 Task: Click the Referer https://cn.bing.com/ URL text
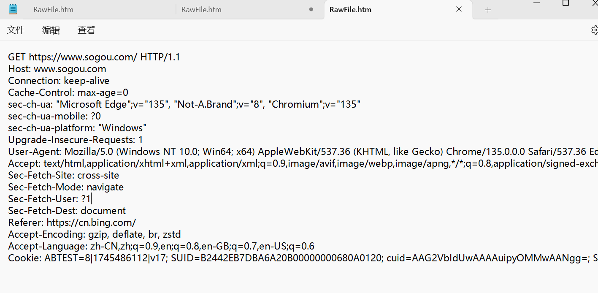pos(91,222)
